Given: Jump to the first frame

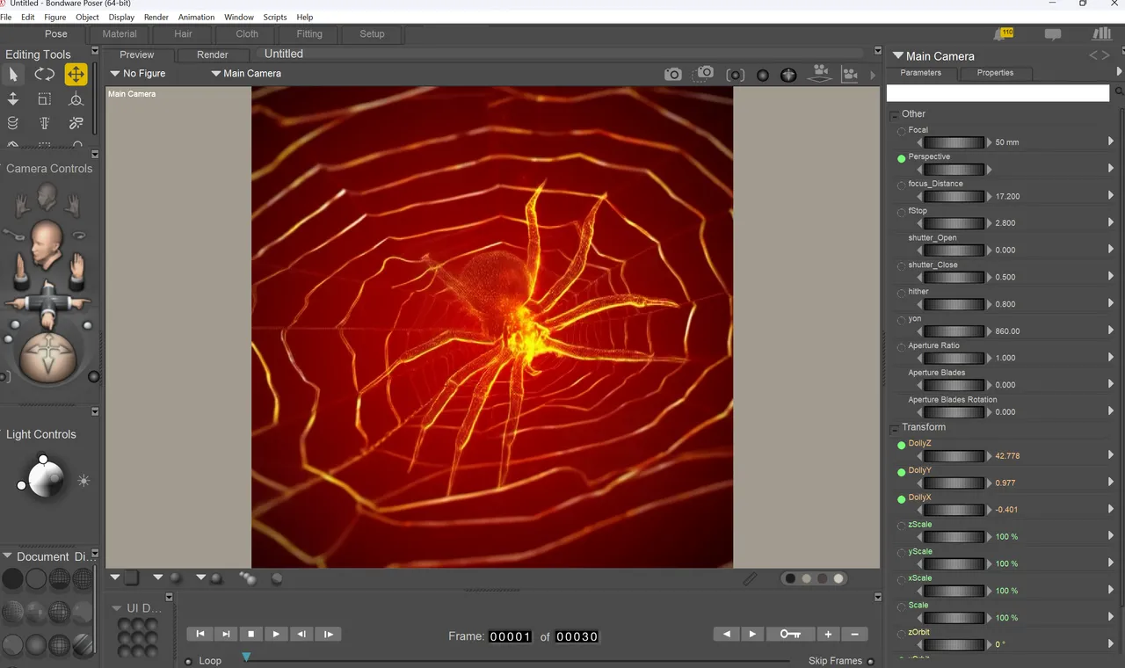Looking at the screenshot, I should [x=200, y=634].
